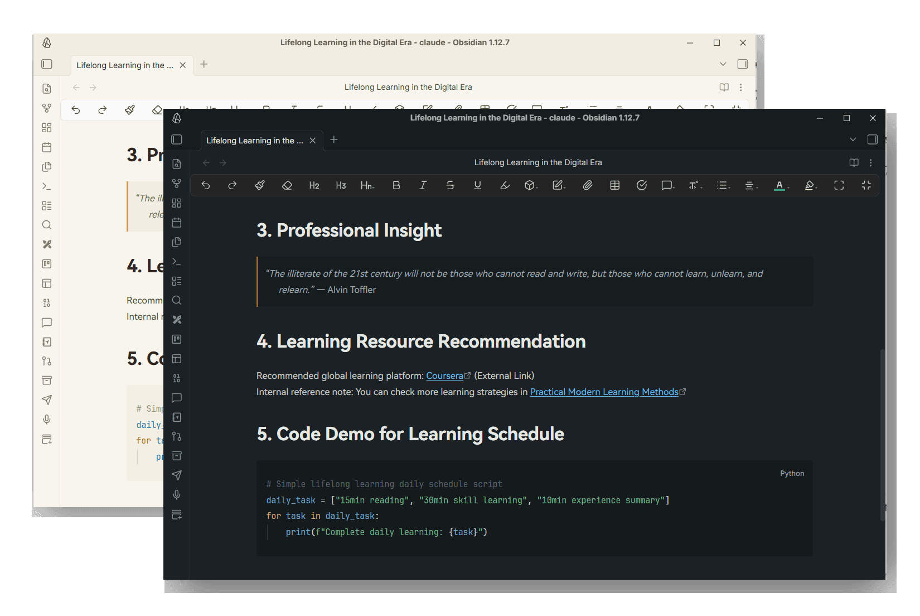
Task: Open the callout comment bubble dropdown
Action: [x=668, y=185]
